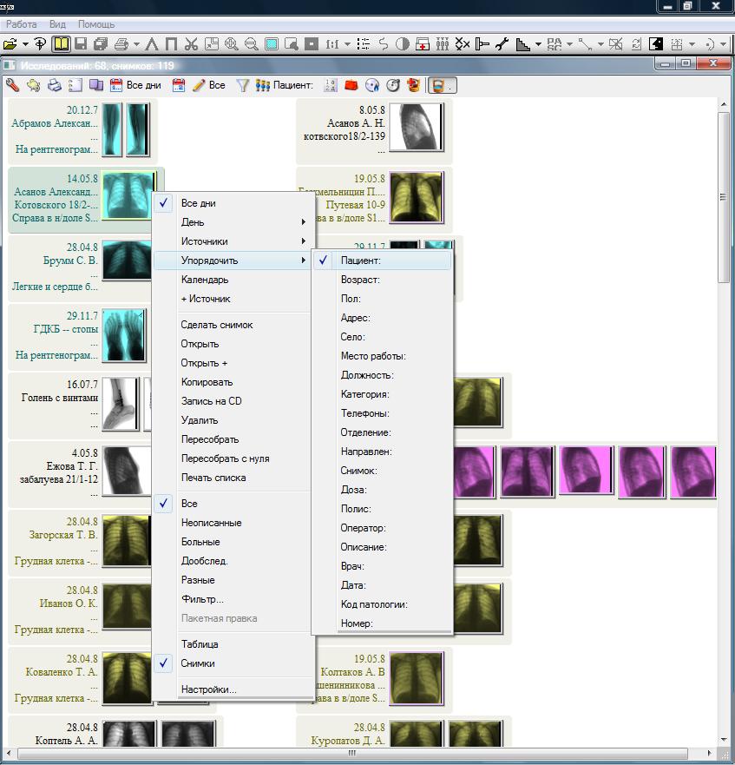Expand the 'Источники' submenu
Image resolution: width=735 pixels, height=765 pixels.
[204, 241]
